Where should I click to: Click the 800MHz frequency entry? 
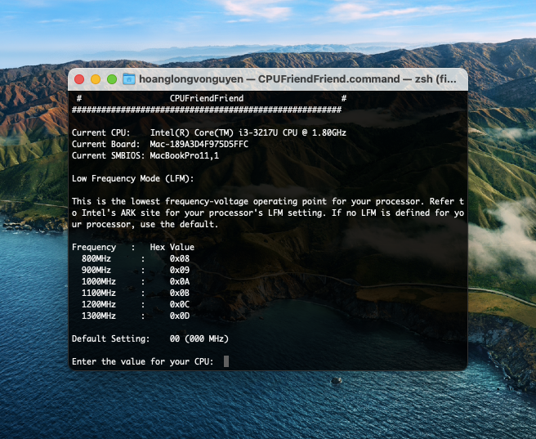click(x=99, y=258)
